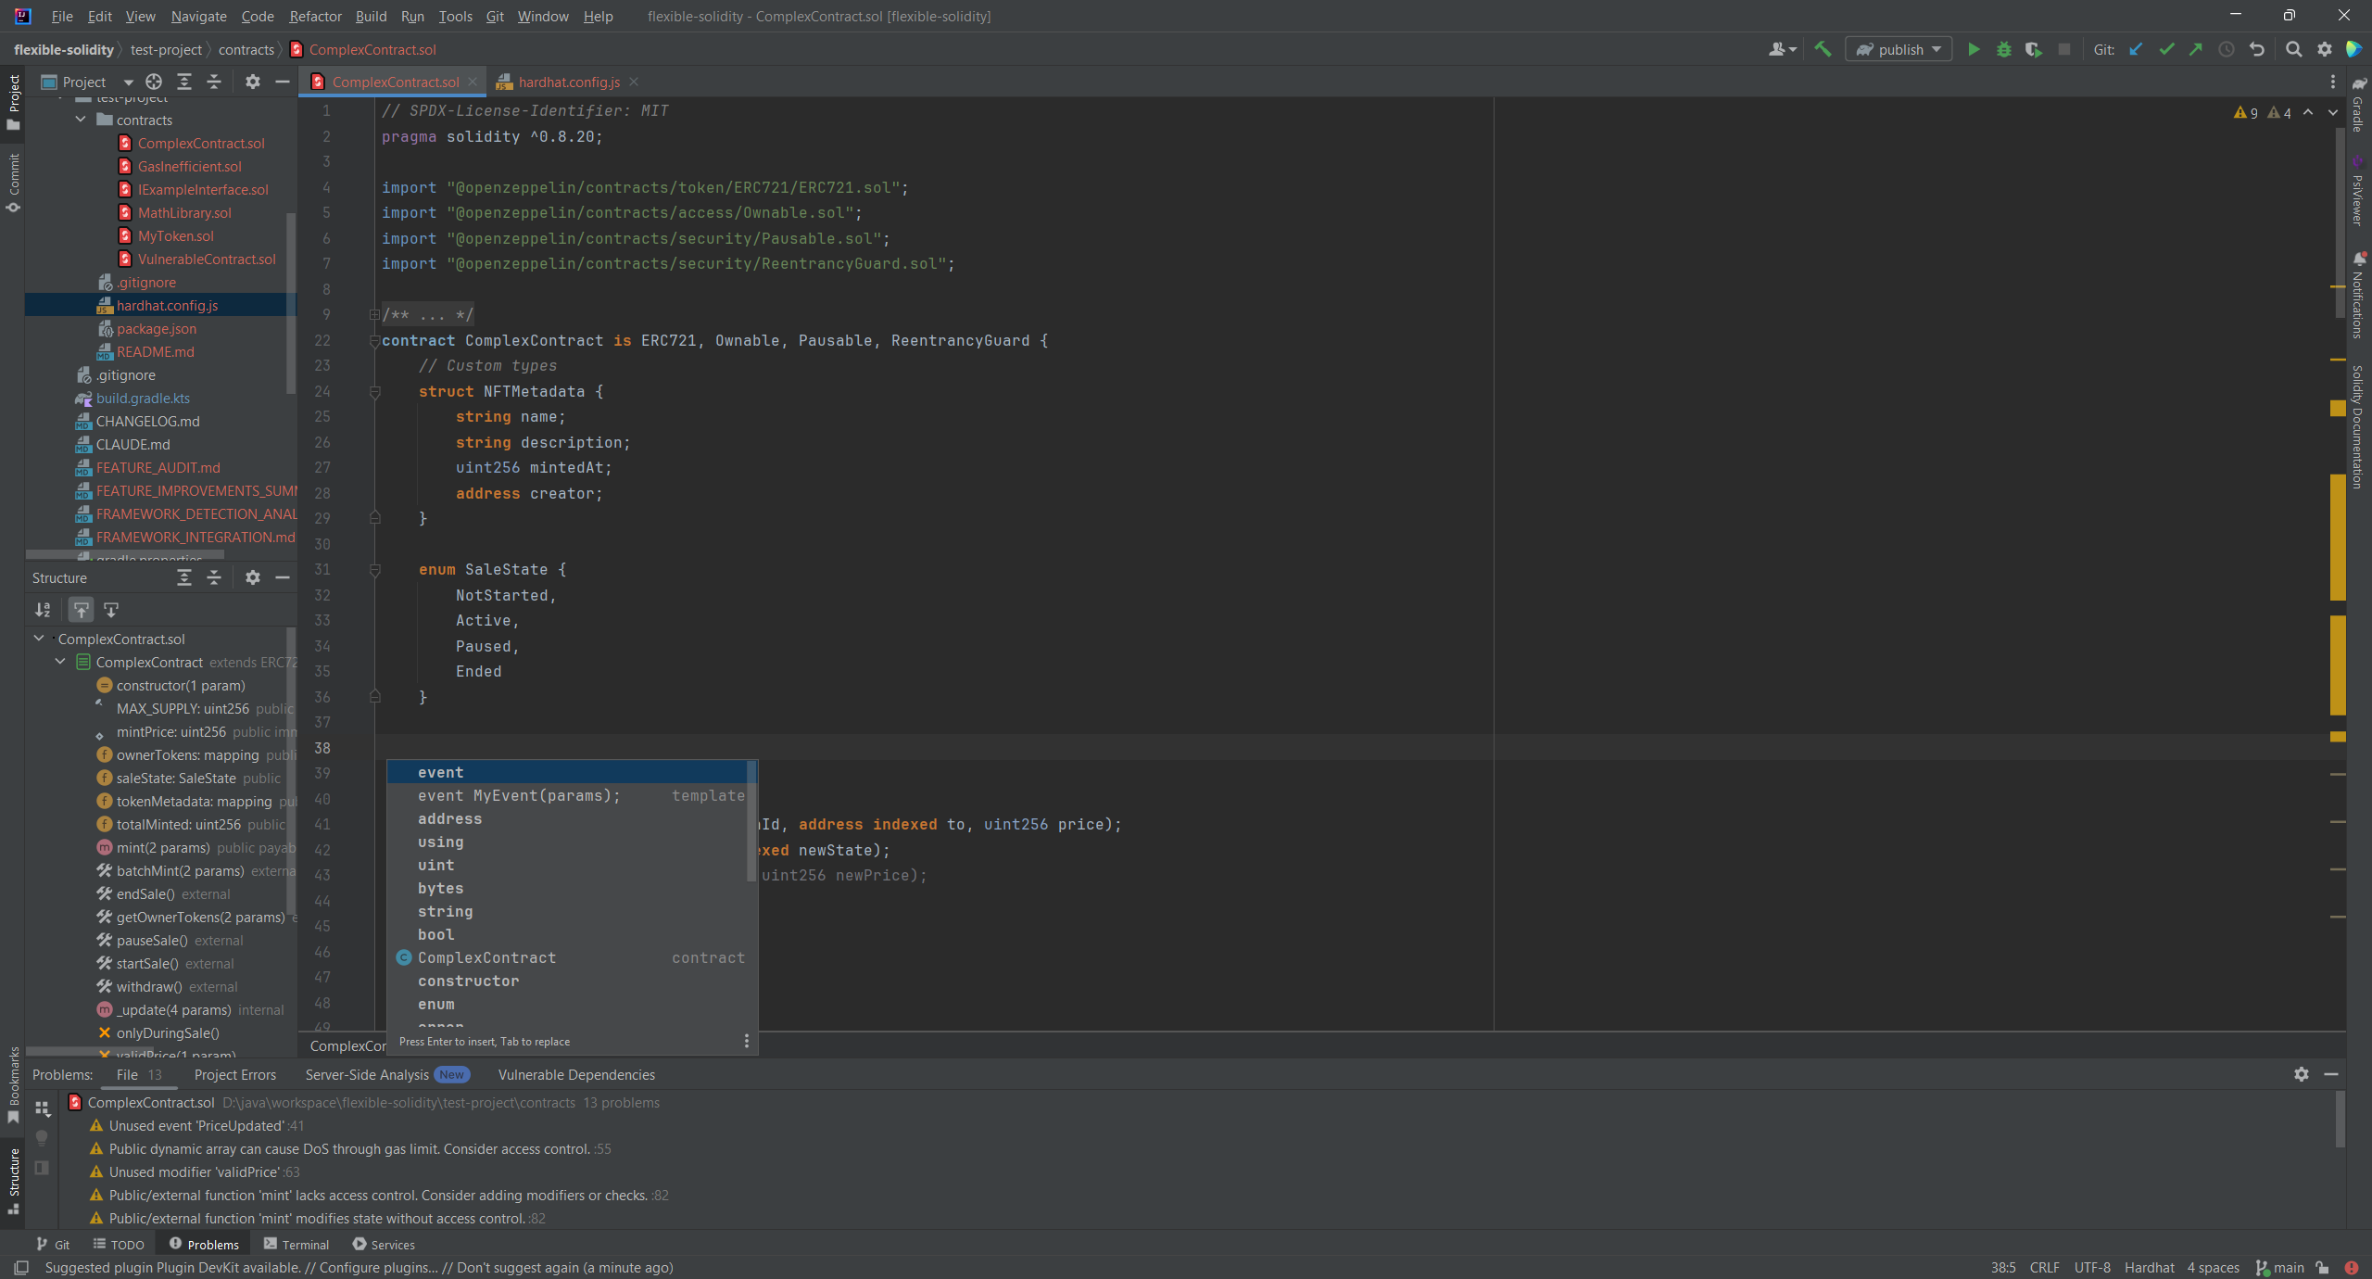
Task: Open completion popup options three dots
Action: pos(747,1042)
